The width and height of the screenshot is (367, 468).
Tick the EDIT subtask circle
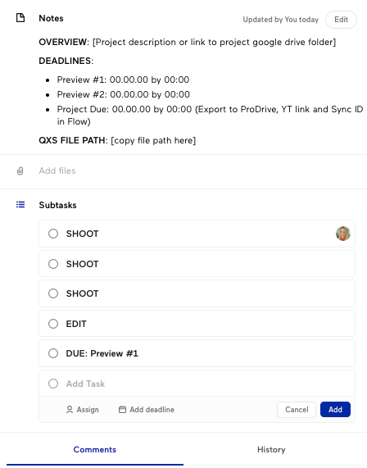coord(53,324)
